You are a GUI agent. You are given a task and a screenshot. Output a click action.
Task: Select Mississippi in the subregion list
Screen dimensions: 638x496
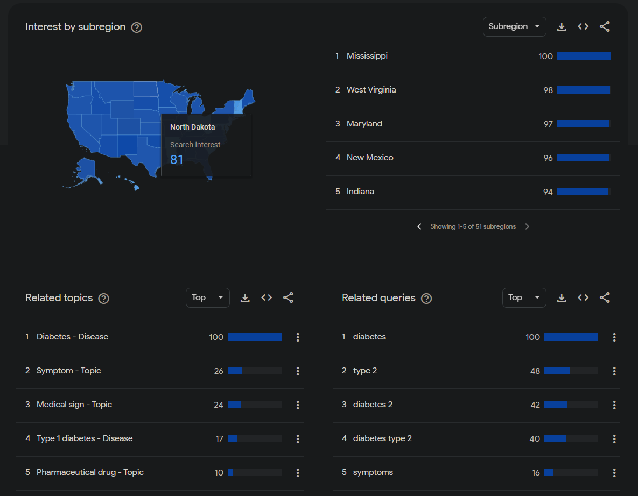[x=367, y=56]
